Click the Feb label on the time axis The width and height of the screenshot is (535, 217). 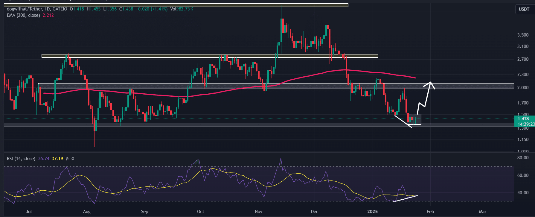pyautogui.click(x=430, y=212)
